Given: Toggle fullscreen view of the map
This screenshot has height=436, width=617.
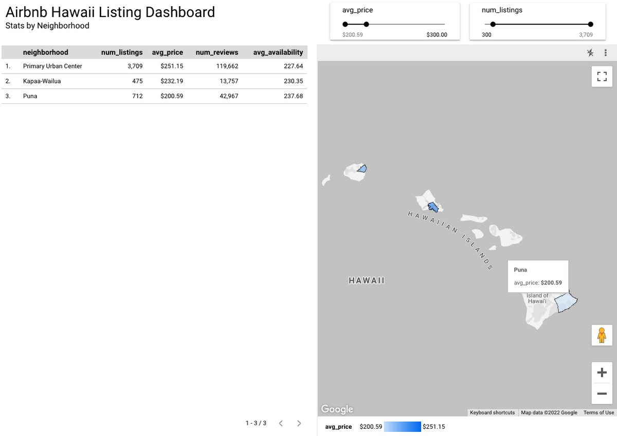Looking at the screenshot, I should (602, 77).
